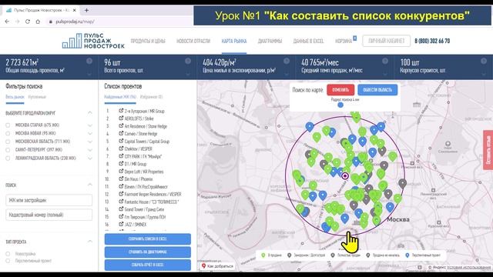Click the Кадастровый номер input field
Viewport: 493px width, 277px height.
[x=49, y=215]
